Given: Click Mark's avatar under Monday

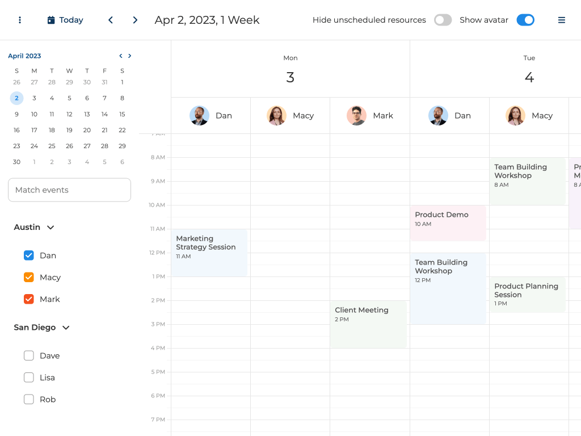Looking at the screenshot, I should [356, 115].
